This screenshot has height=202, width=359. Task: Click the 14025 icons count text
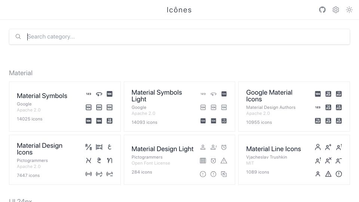30,119
